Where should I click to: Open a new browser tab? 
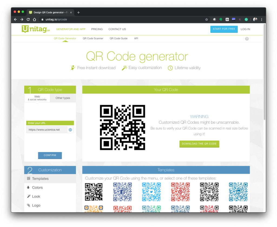(78, 12)
